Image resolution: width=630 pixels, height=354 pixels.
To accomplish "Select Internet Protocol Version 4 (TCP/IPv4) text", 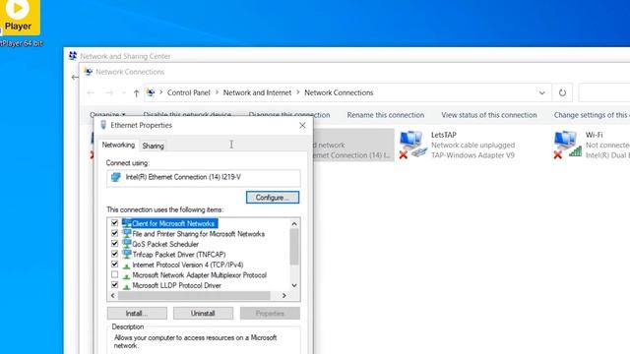I will (x=188, y=265).
